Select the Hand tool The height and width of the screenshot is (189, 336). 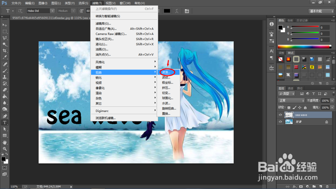[x=4, y=142]
